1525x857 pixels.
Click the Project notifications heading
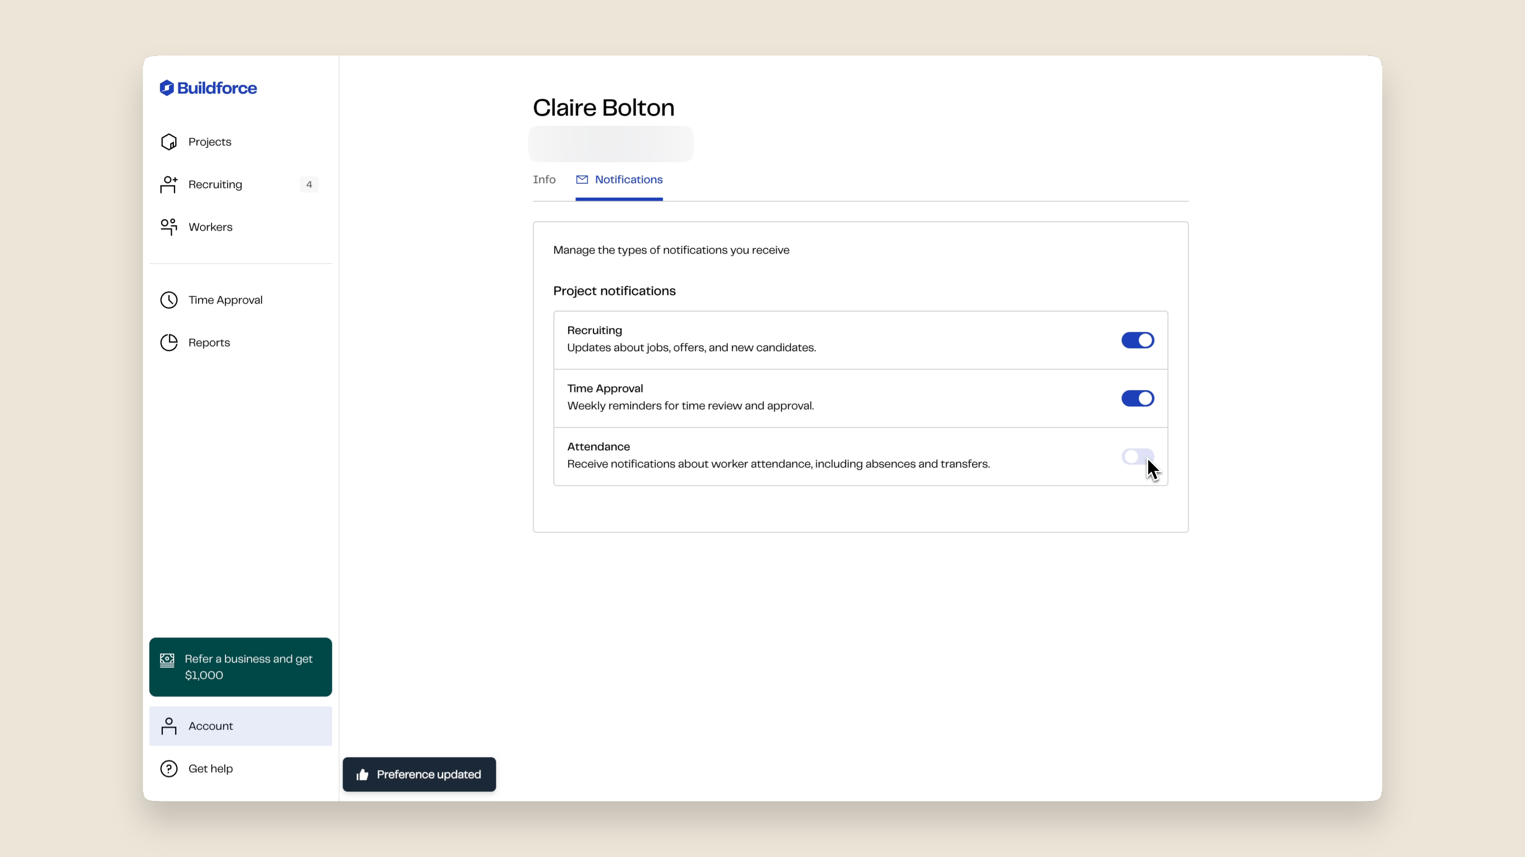tap(614, 291)
